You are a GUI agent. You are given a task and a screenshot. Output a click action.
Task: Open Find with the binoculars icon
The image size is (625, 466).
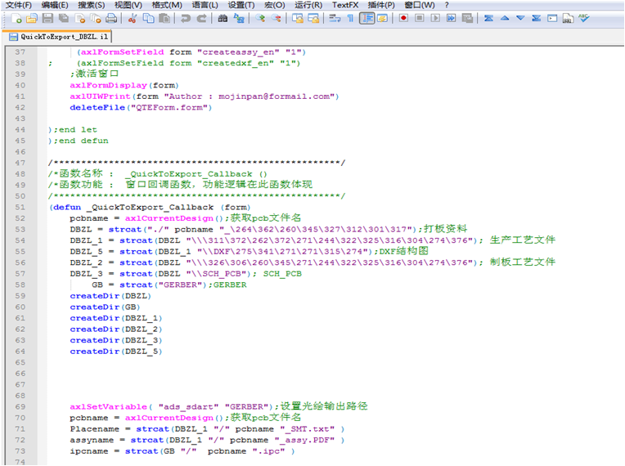coord(223,18)
